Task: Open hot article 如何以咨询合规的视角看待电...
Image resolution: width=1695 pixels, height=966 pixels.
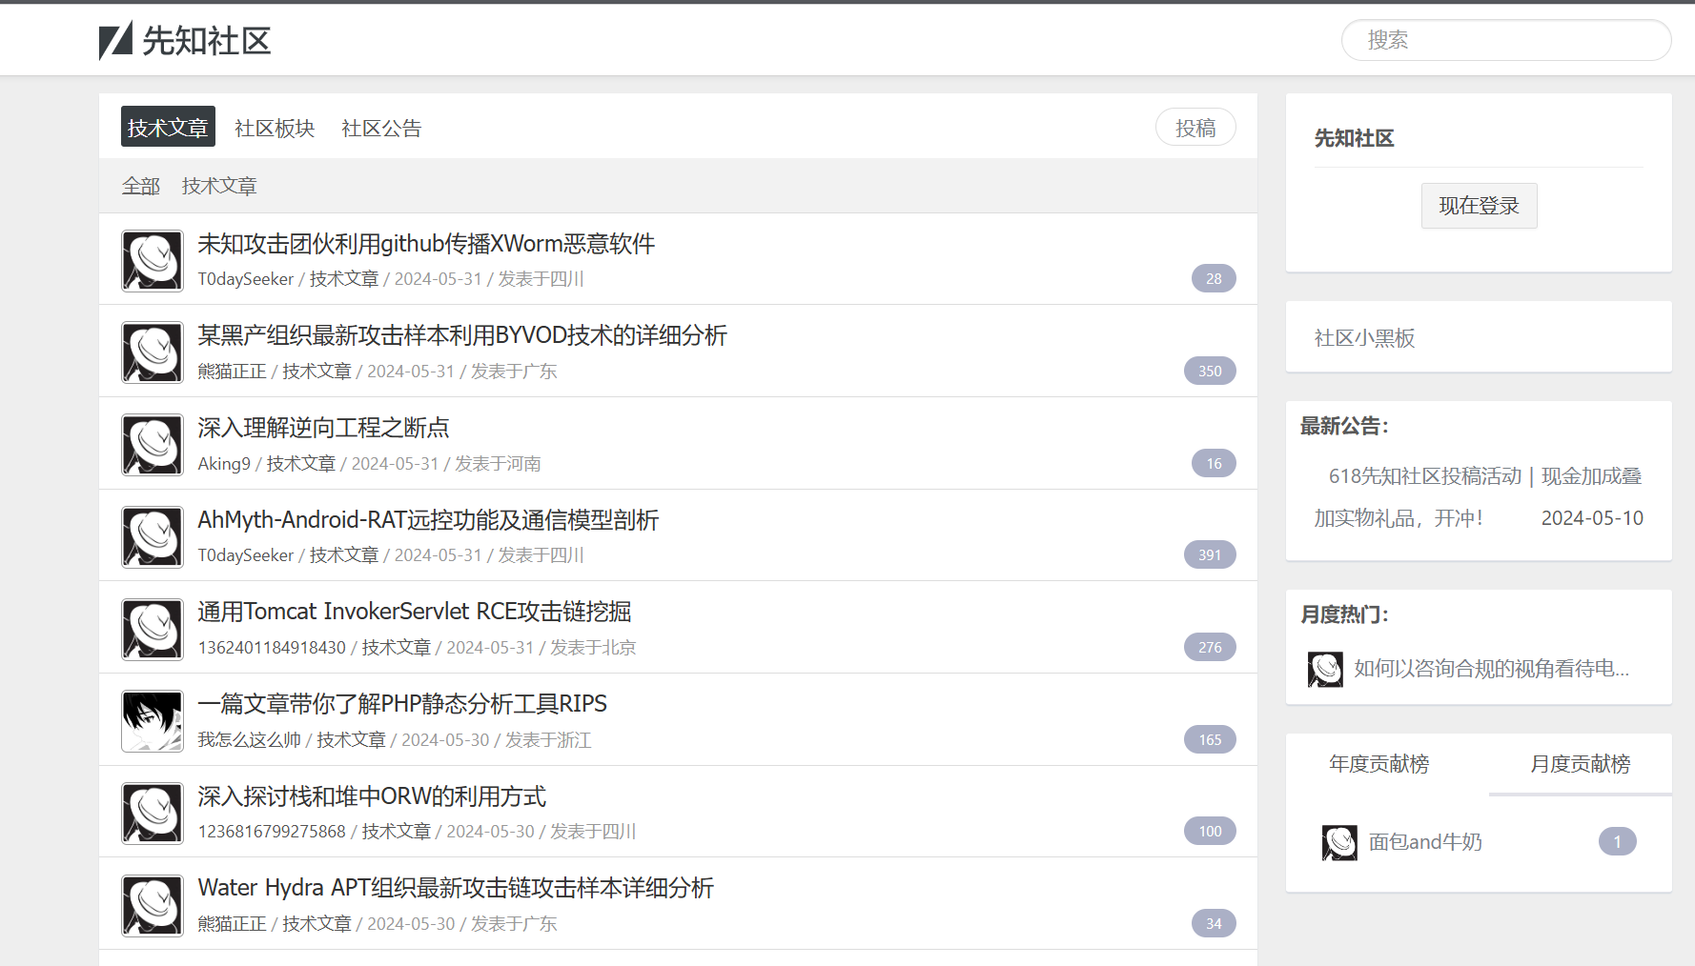Action: click(1492, 669)
